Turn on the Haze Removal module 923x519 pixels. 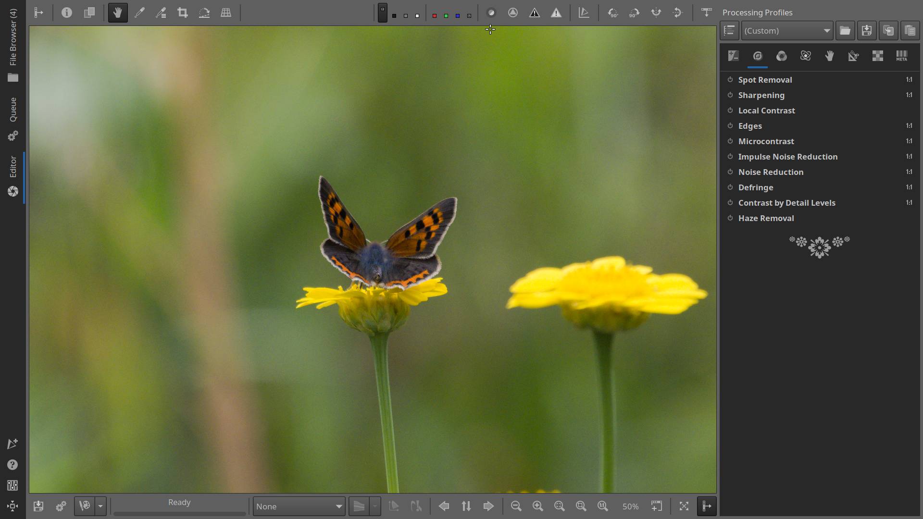coord(730,218)
